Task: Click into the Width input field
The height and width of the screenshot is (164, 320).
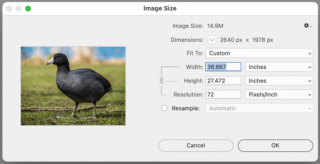Action: point(223,67)
